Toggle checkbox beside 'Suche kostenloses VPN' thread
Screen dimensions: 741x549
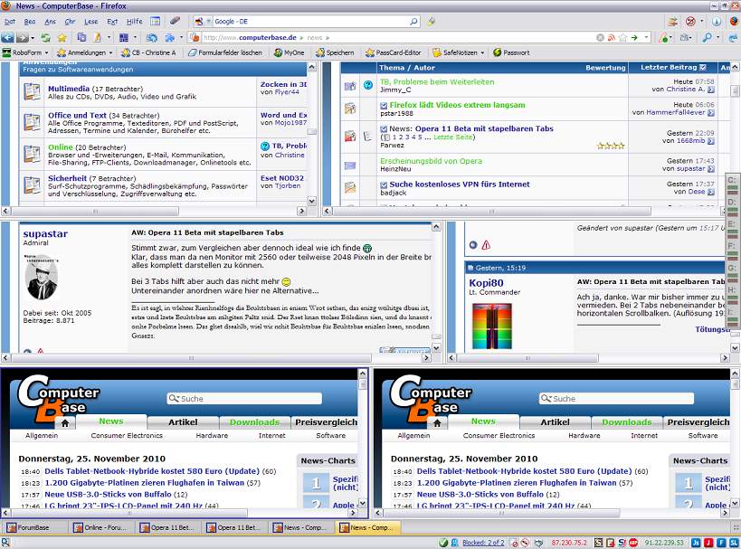[385, 185]
